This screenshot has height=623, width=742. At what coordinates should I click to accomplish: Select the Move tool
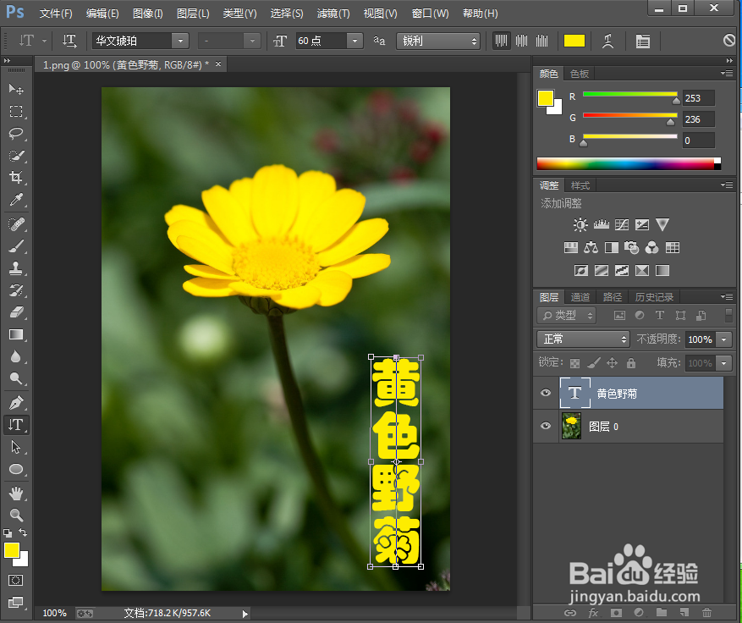click(15, 89)
